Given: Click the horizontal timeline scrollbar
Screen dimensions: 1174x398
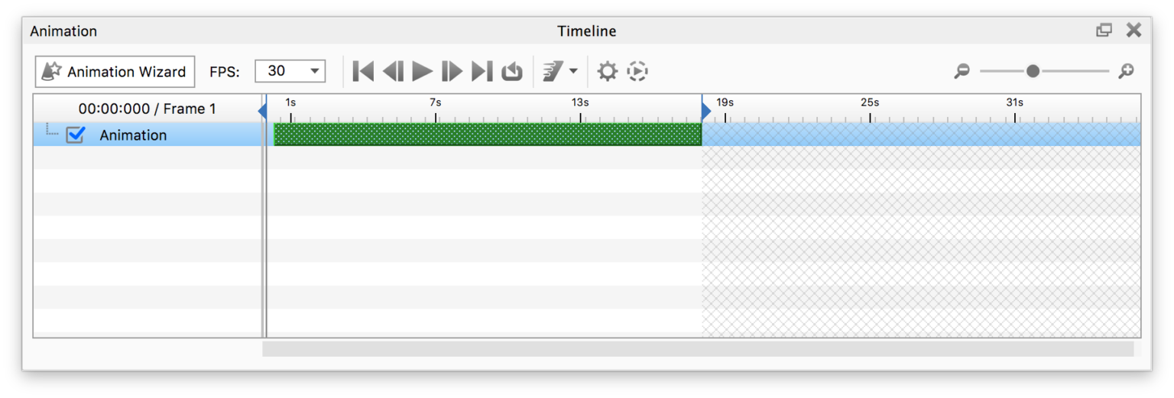Looking at the screenshot, I should pos(697,348).
